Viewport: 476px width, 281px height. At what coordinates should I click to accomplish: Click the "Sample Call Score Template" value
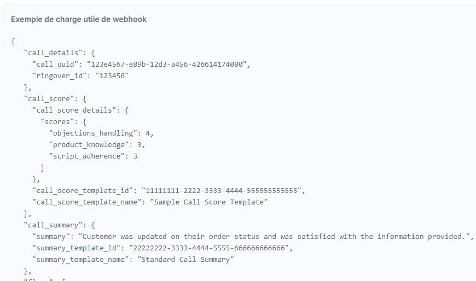click(209, 202)
